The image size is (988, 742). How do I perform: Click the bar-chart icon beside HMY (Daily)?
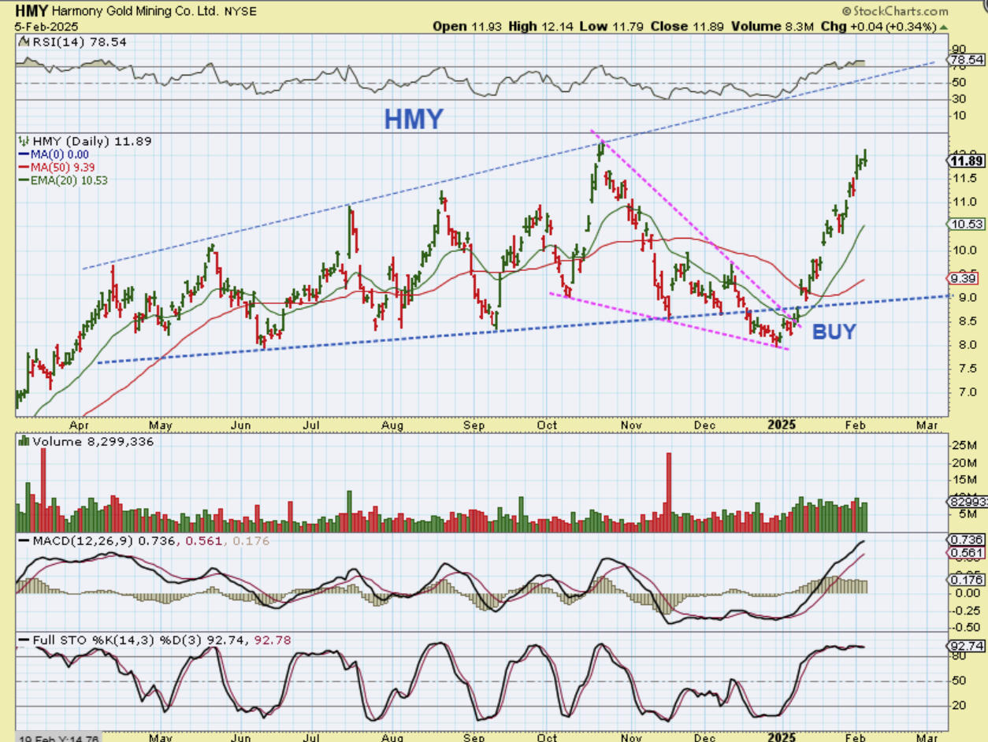click(23, 142)
